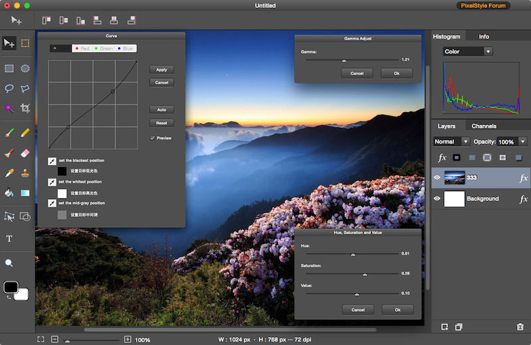Select the Magic Wand tool
531x345 pixels.
click(x=9, y=107)
